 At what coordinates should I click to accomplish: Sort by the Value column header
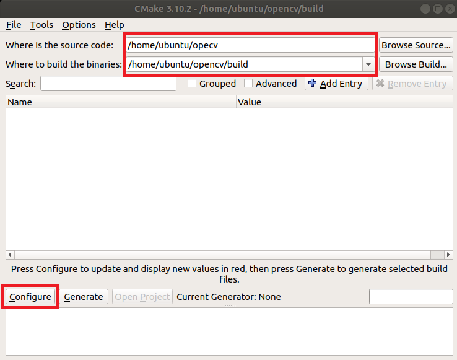pos(344,102)
